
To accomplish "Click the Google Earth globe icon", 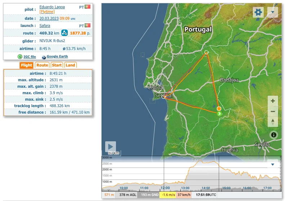I will pyautogui.click(x=44, y=57).
